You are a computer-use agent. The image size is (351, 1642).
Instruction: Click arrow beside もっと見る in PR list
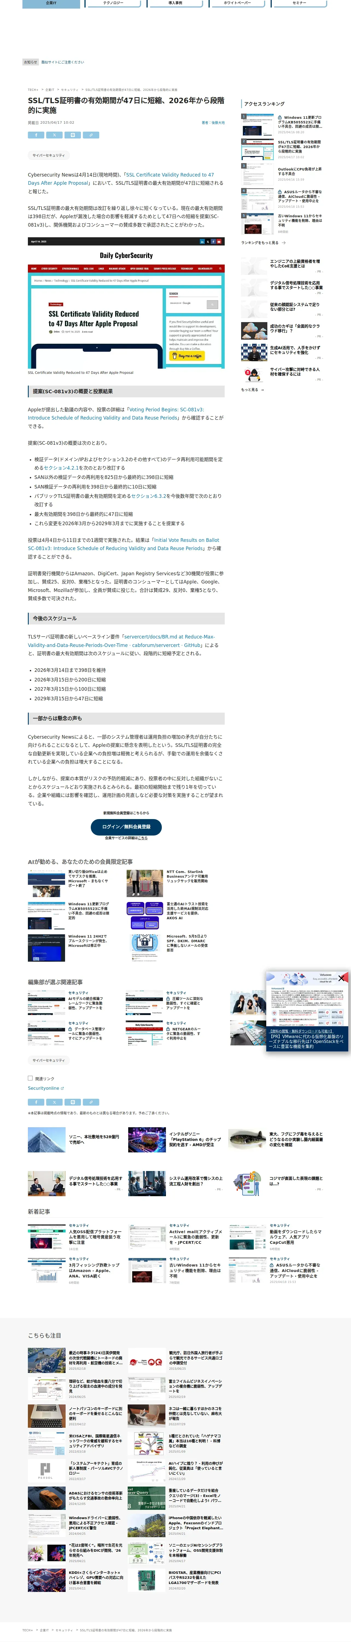(x=262, y=389)
